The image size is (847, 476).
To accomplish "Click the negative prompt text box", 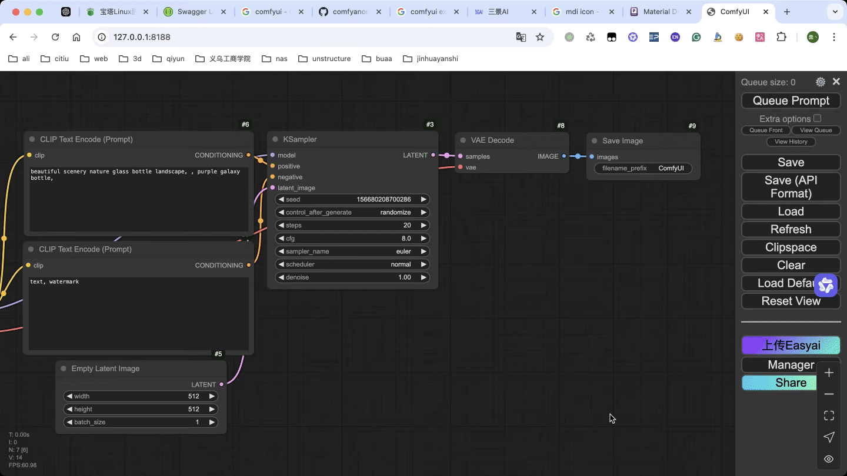I will click(139, 312).
